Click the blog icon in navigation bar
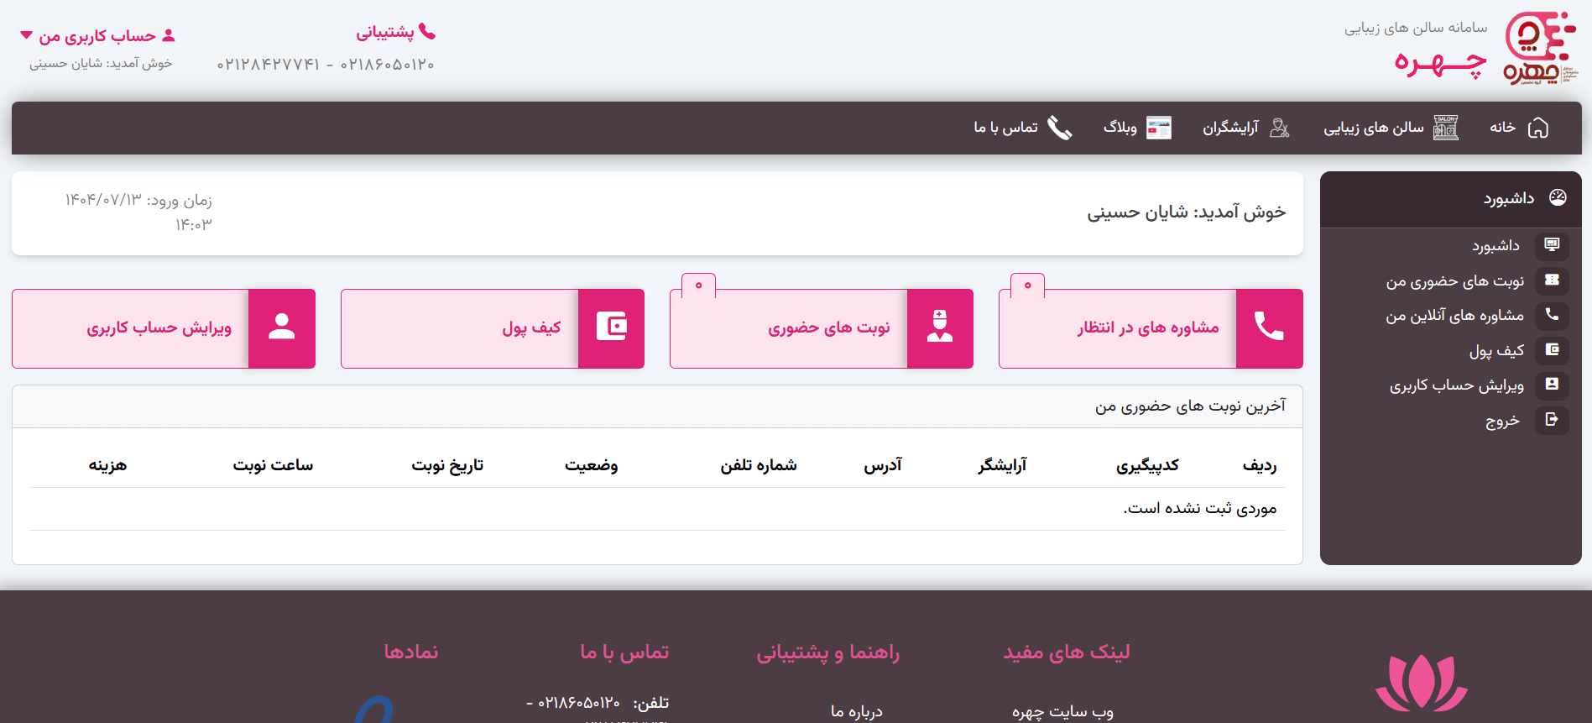Viewport: 1592px width, 723px height. (1159, 128)
